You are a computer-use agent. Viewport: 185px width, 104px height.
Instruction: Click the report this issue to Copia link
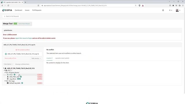[x=23, y=38]
